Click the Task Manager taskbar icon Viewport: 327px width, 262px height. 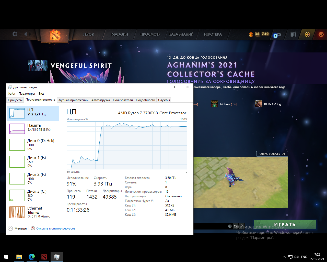pyautogui.click(x=56, y=257)
